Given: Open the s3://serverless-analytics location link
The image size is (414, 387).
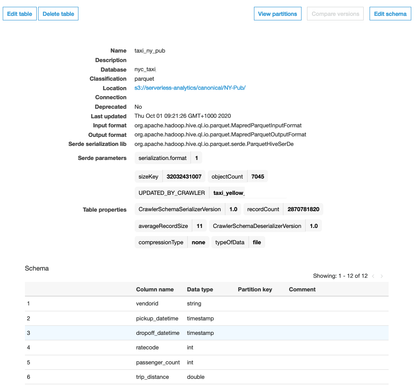Looking at the screenshot, I should tap(190, 88).
